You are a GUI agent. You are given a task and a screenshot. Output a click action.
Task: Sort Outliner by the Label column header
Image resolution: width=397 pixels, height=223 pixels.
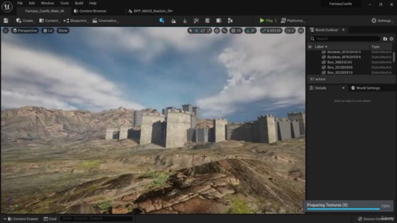pos(321,47)
